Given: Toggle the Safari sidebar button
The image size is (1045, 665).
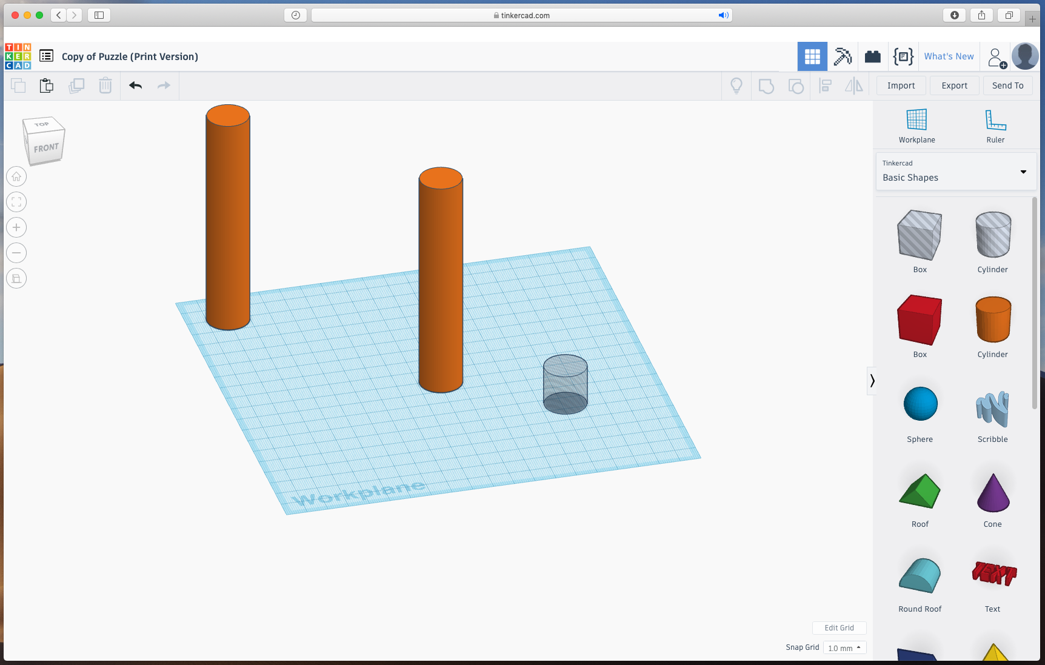Looking at the screenshot, I should tap(99, 15).
